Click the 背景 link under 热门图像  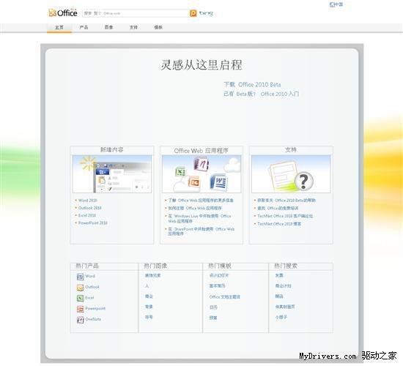pyautogui.click(x=149, y=307)
